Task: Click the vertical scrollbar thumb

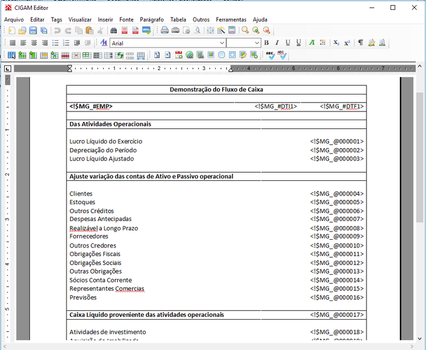Action: pos(420,157)
